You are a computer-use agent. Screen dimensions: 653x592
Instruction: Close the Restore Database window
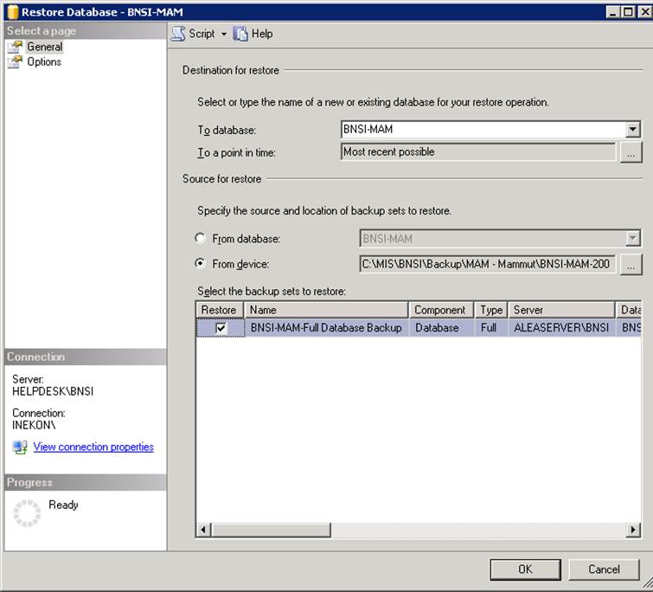coord(644,12)
